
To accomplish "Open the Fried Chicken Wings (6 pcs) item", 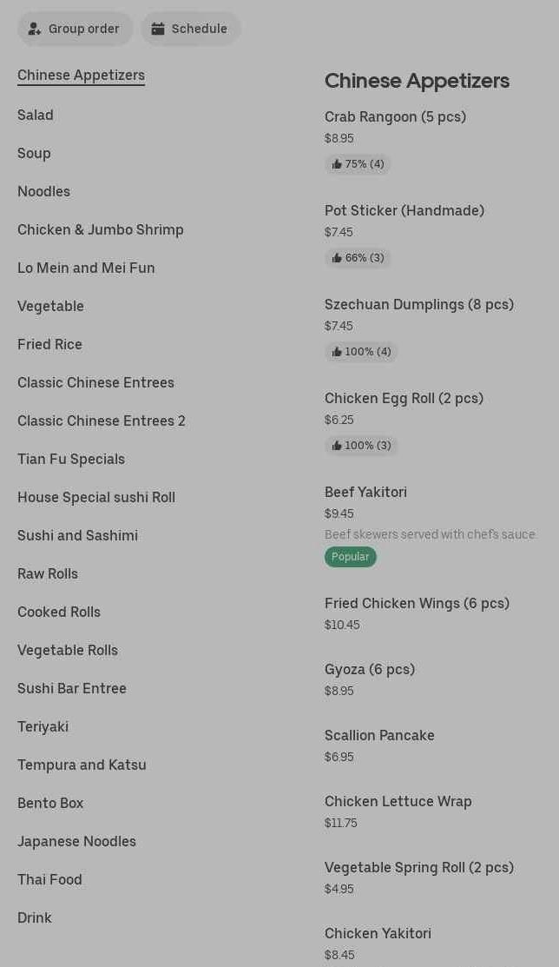I will [x=417, y=604].
